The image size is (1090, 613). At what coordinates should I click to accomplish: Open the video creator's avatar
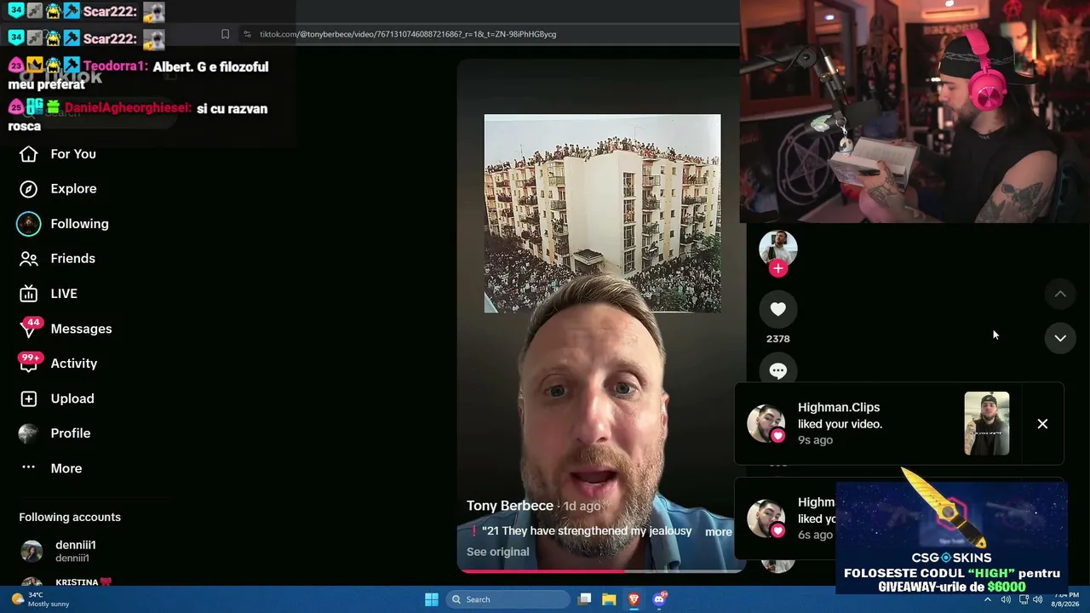tap(777, 249)
